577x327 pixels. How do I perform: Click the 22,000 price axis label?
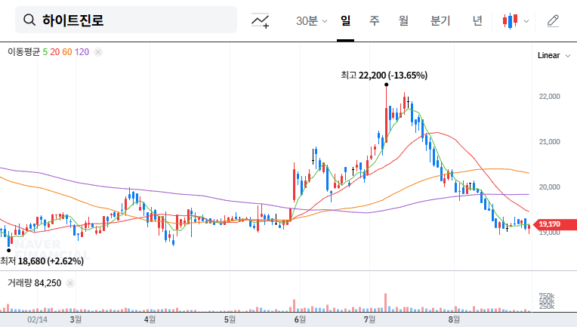pyautogui.click(x=549, y=97)
